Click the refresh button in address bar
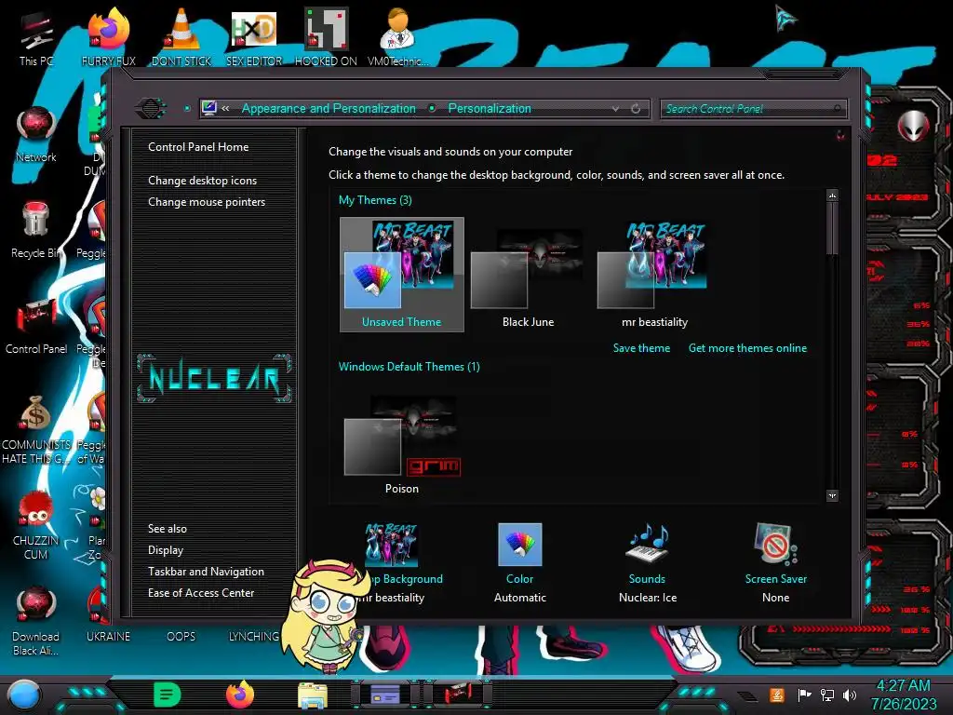The height and width of the screenshot is (715, 953). (636, 109)
